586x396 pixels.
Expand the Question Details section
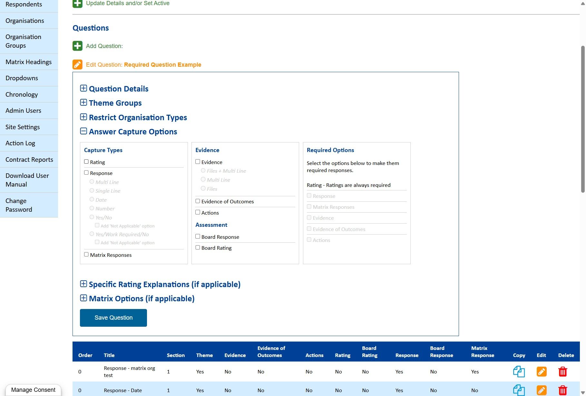tap(83, 88)
